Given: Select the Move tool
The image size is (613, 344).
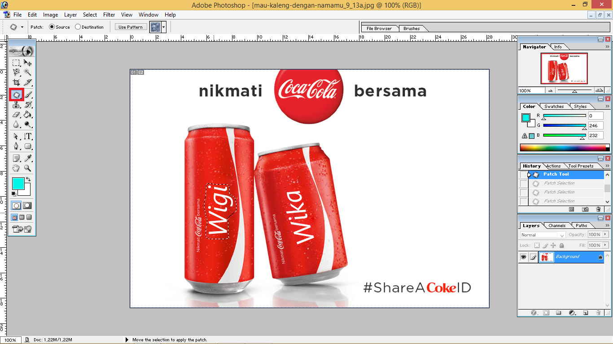Looking at the screenshot, I should tap(28, 63).
